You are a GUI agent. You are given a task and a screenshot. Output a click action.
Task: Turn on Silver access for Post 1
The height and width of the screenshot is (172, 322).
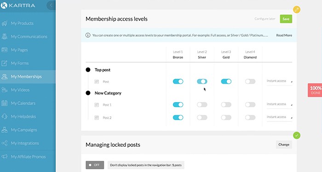pyautogui.click(x=202, y=105)
